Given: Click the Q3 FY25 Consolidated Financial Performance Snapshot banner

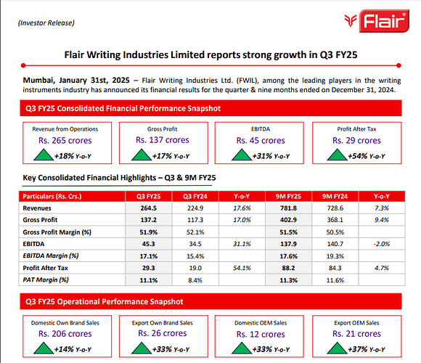Looking at the screenshot, I should coord(210,108).
